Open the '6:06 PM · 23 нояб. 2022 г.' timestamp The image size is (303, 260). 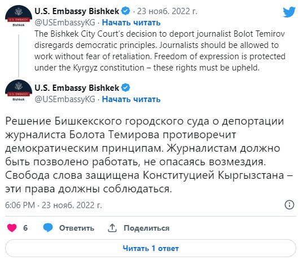(x=54, y=205)
